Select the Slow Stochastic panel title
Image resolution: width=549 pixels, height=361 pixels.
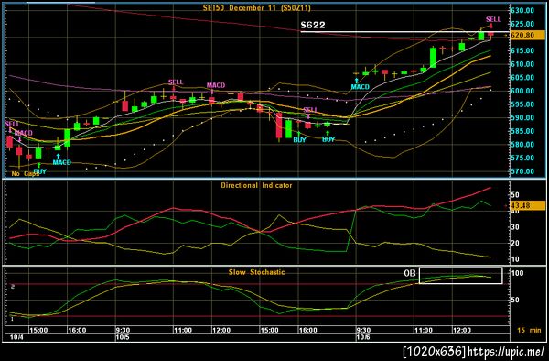pos(256,272)
